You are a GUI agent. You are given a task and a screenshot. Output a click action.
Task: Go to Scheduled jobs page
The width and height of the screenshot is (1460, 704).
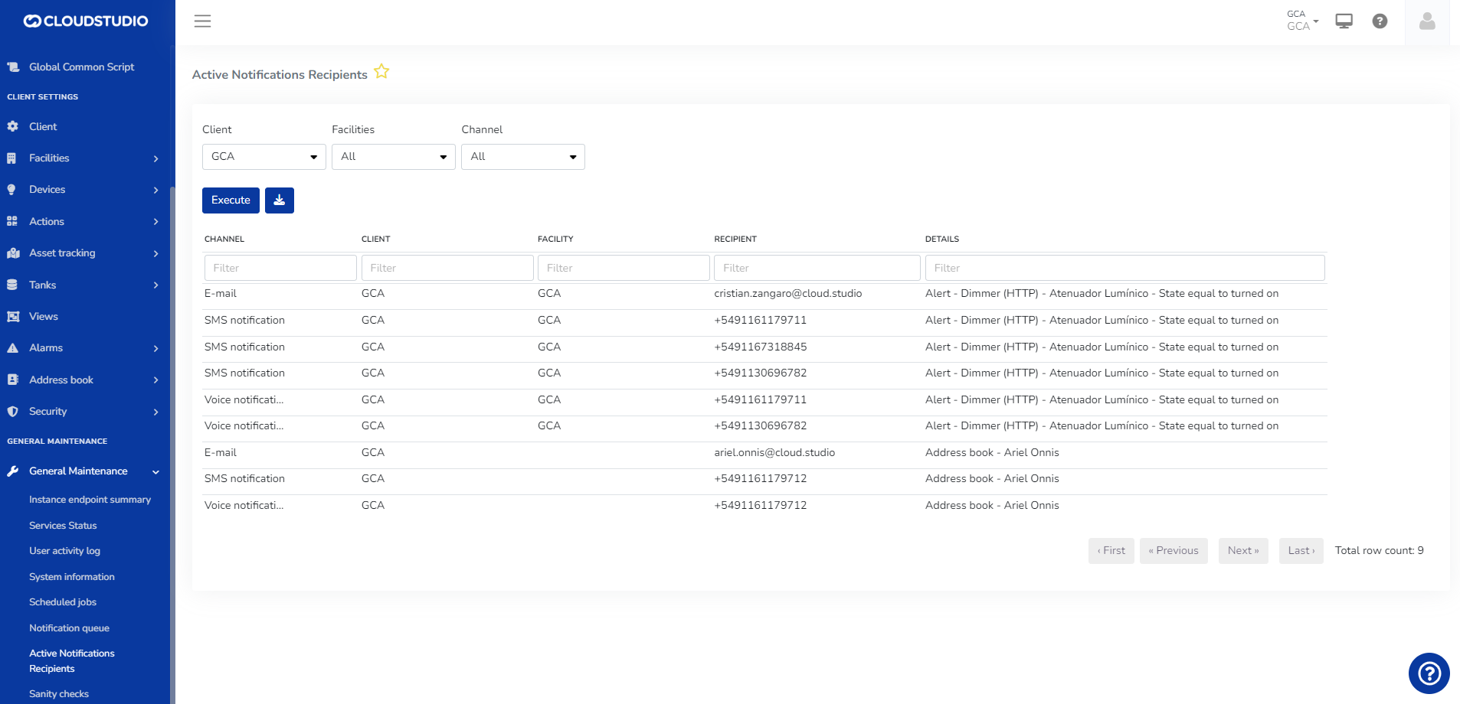[x=63, y=602]
